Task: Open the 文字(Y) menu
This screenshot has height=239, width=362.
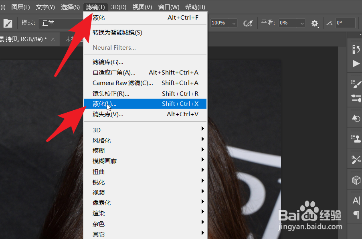Action: coord(45,7)
